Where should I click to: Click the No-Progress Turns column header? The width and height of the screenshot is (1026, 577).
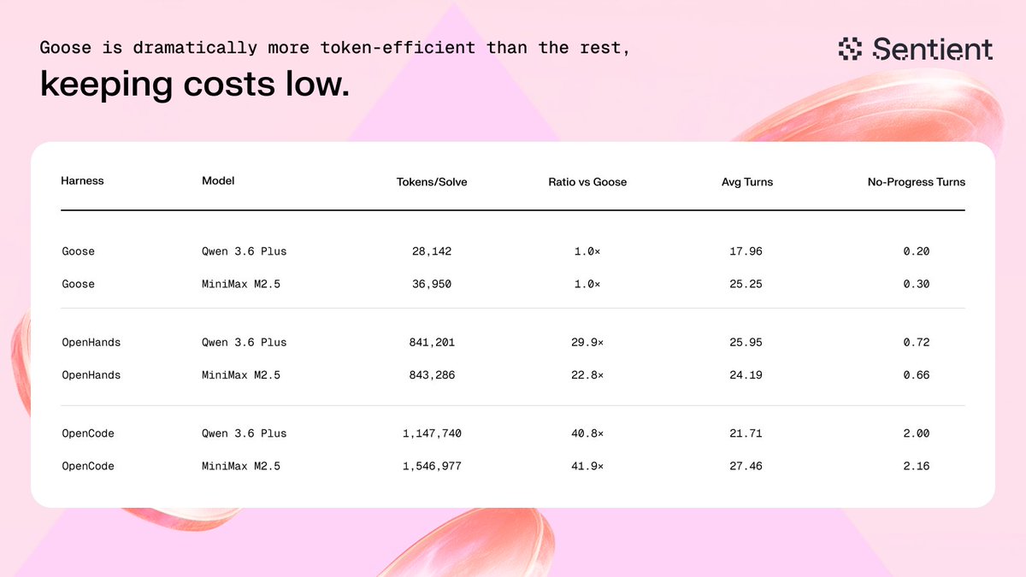pos(916,182)
